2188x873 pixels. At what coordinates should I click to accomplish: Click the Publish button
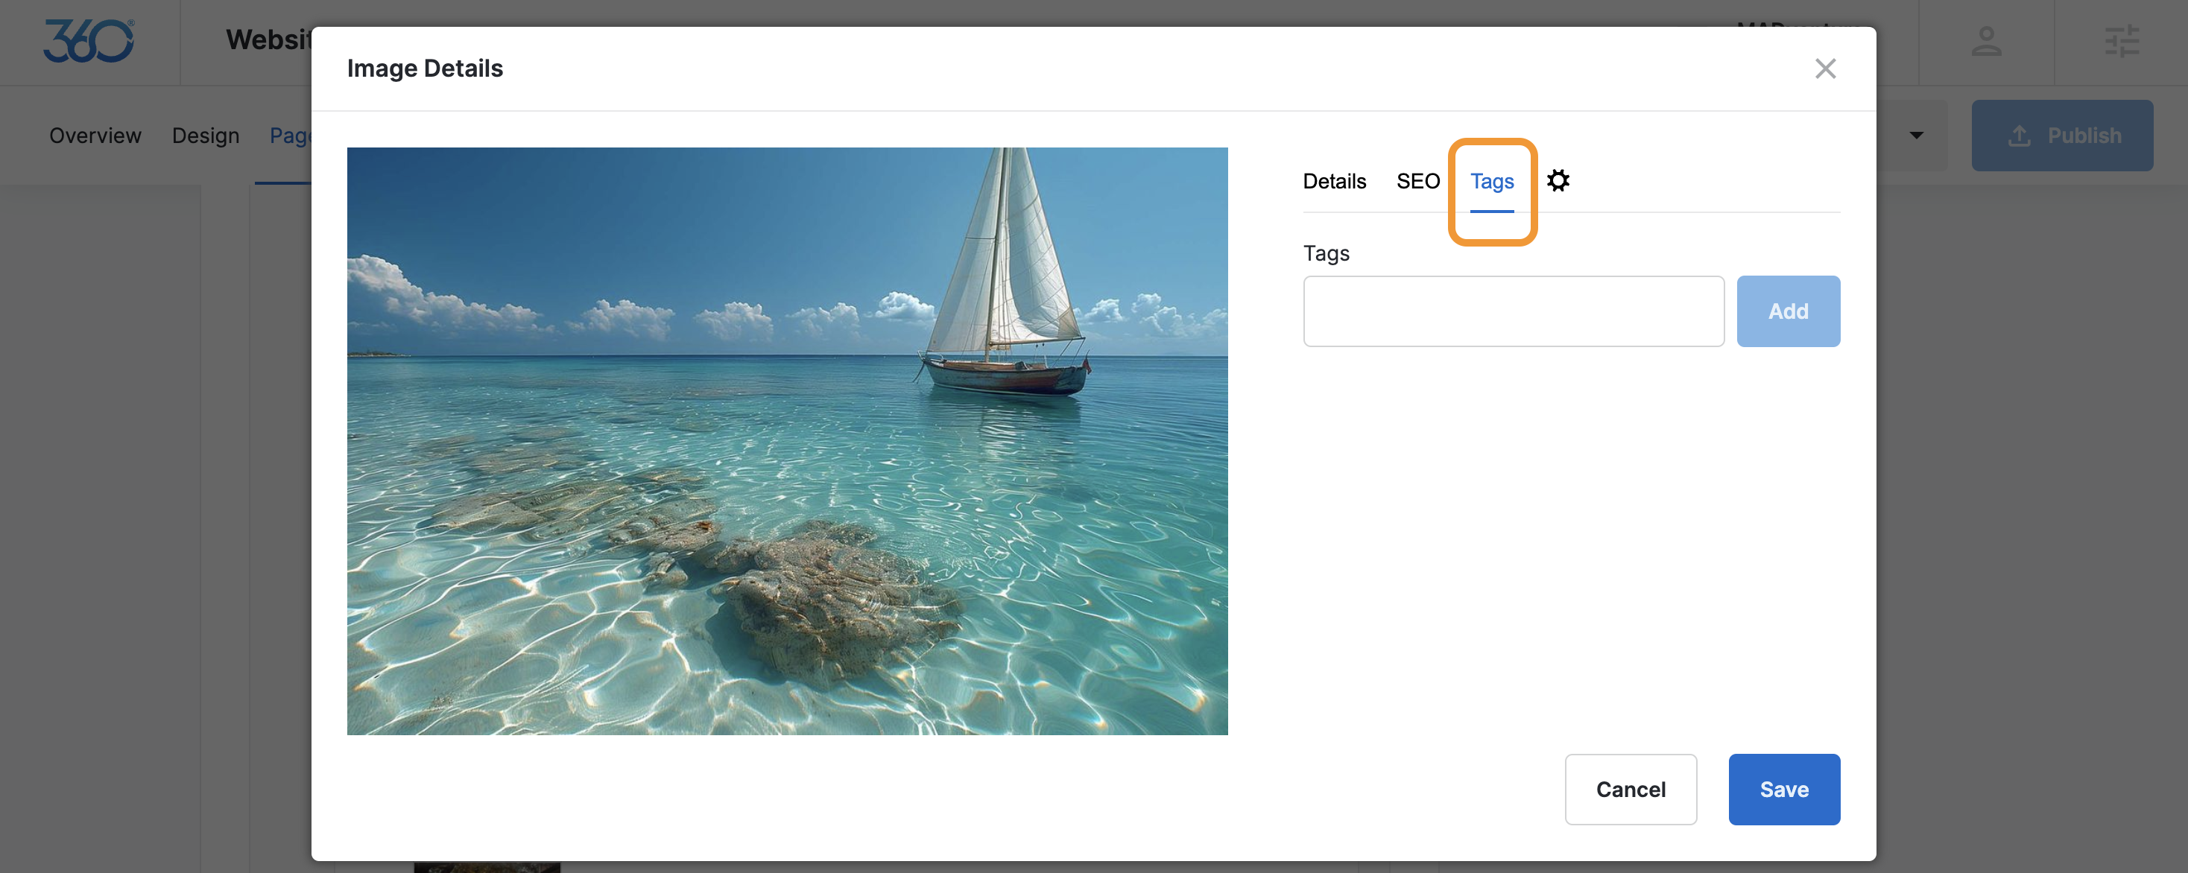pyautogui.click(x=2061, y=135)
